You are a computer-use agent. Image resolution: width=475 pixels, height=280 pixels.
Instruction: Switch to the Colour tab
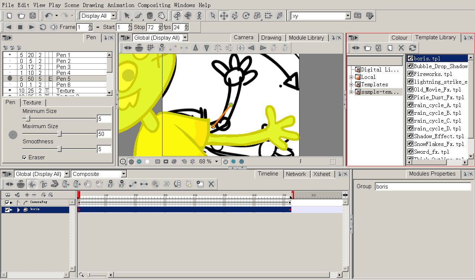pos(399,38)
